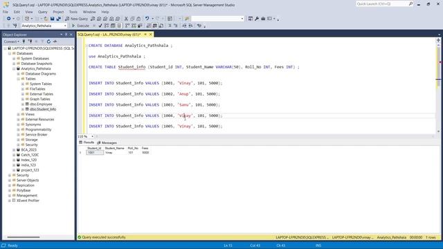
Task: Open the Project menu
Action: pyautogui.click(x=58, y=12)
